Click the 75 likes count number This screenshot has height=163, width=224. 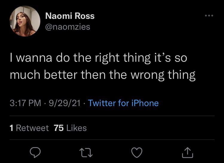[59, 128]
